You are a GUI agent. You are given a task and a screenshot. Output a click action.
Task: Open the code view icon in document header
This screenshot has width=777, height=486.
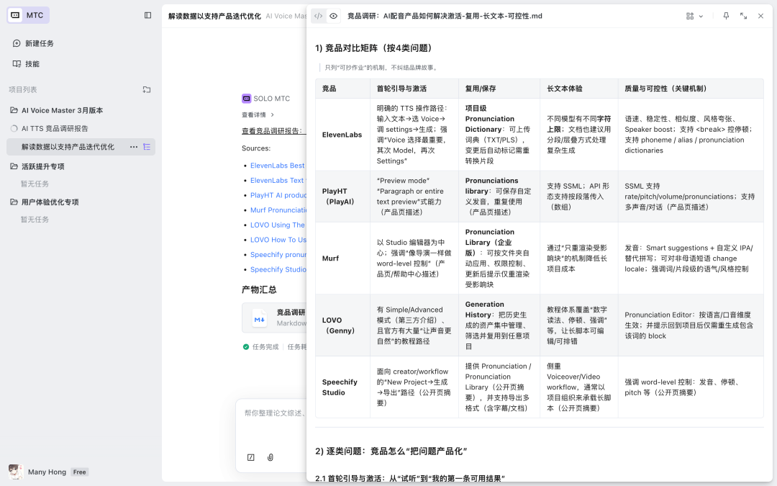coord(317,15)
